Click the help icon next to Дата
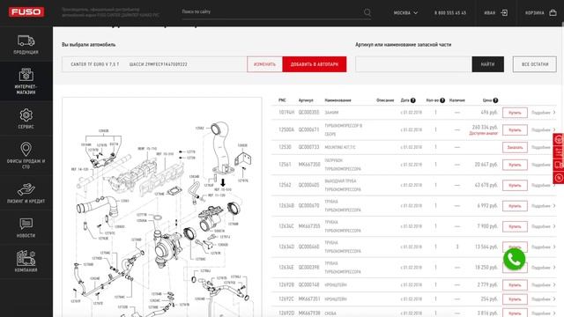This screenshot has height=317, width=564. point(413,100)
